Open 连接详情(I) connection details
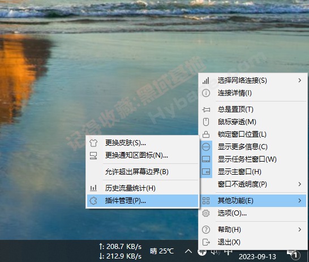The width and height of the screenshot is (309, 262). (253, 93)
